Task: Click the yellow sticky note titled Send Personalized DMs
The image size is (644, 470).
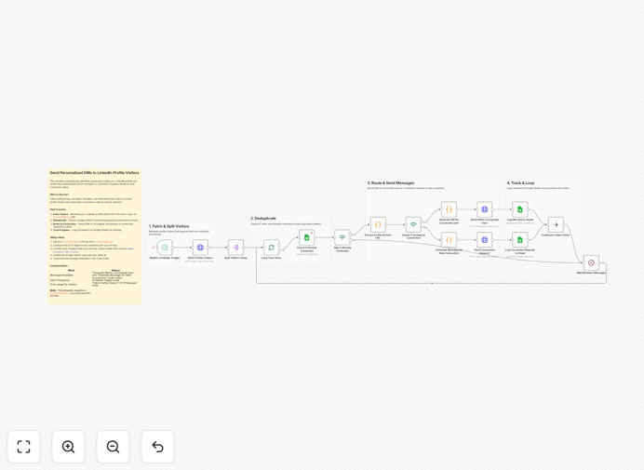Action: [95, 236]
